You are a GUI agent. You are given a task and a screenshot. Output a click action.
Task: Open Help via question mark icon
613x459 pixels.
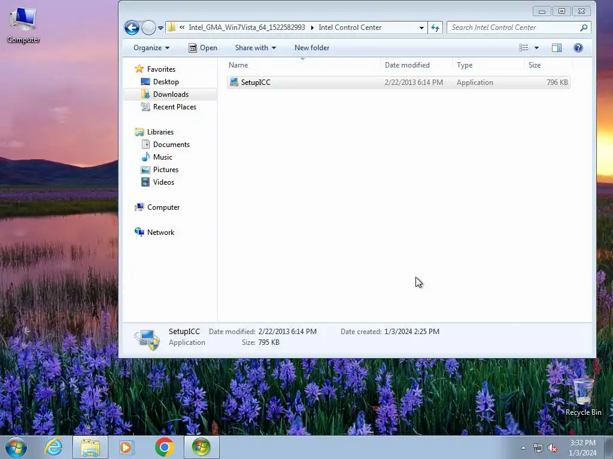tap(578, 48)
